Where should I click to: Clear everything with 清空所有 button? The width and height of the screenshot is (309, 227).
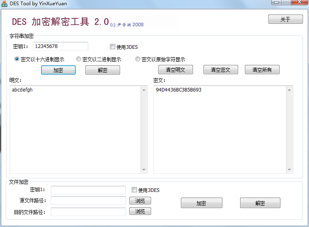[262, 70]
